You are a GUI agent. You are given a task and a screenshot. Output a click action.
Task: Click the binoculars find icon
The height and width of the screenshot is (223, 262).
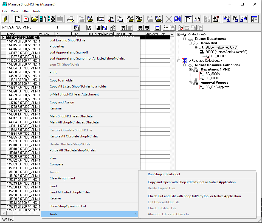(x=123, y=28)
